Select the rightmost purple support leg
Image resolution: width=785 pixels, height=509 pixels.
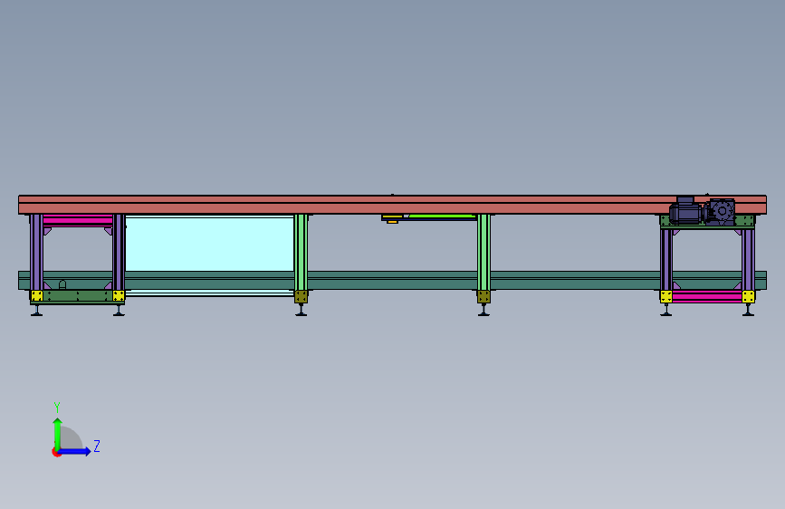748,259
